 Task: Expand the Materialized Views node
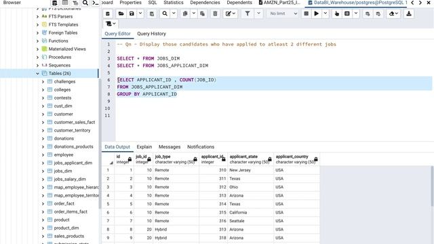(37, 49)
